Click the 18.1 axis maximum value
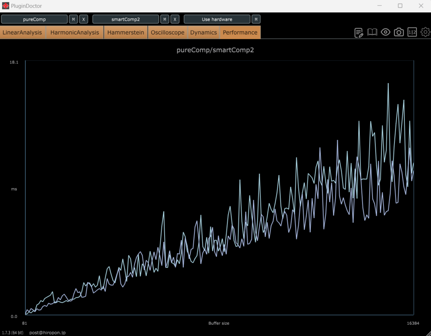Image resolution: width=431 pixels, height=336 pixels. click(14, 62)
